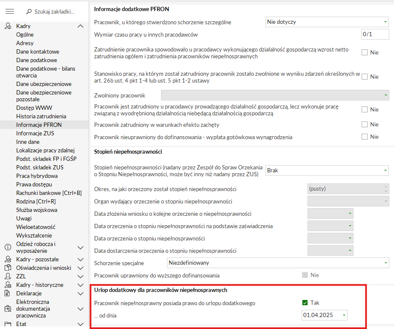Viewport: 394px width, 329px height.
Task: Open Rachunki bankowe [Ctrl+B]
Action: (49, 193)
